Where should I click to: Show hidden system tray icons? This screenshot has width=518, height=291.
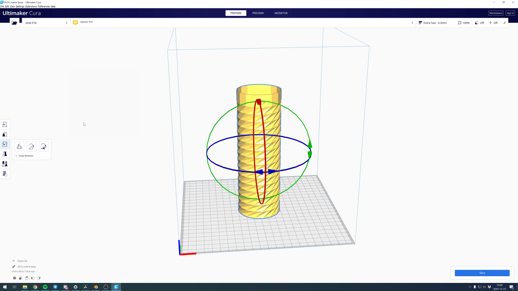pyautogui.click(x=470, y=287)
